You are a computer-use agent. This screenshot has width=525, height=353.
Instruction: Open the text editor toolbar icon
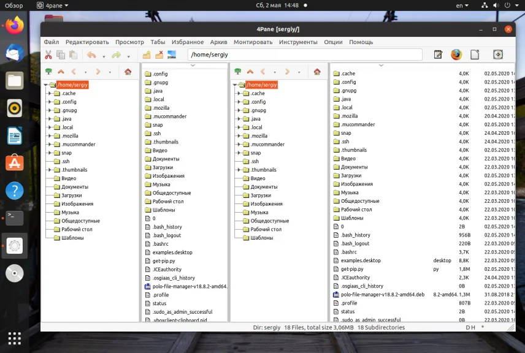point(438,55)
